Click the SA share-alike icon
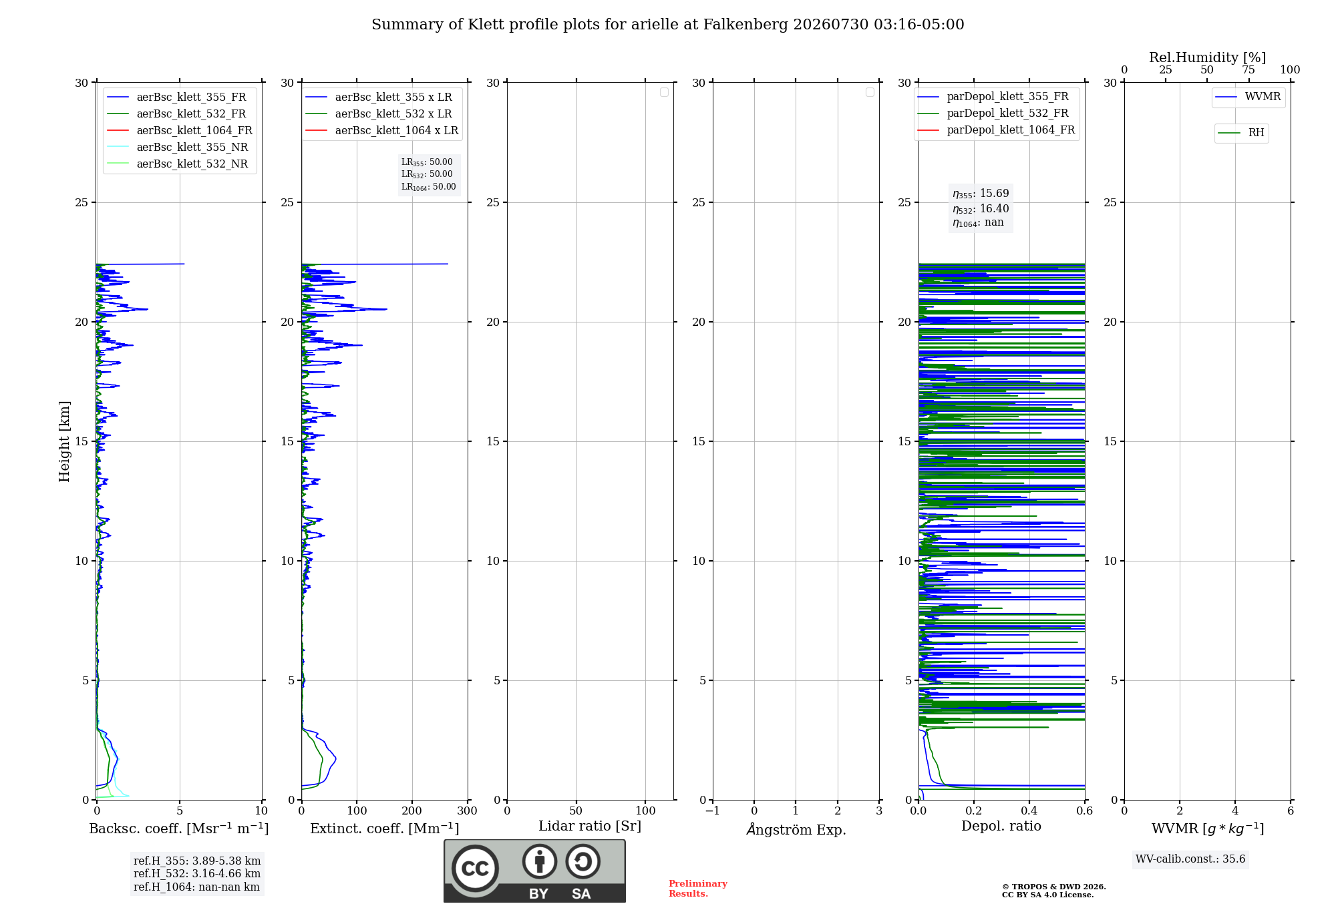Viewport: 1336px width, 908px height. pos(582,861)
